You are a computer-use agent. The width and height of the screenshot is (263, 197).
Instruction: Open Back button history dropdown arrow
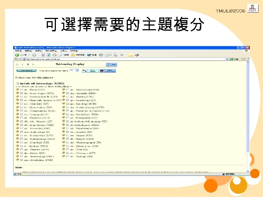pos(29,55)
